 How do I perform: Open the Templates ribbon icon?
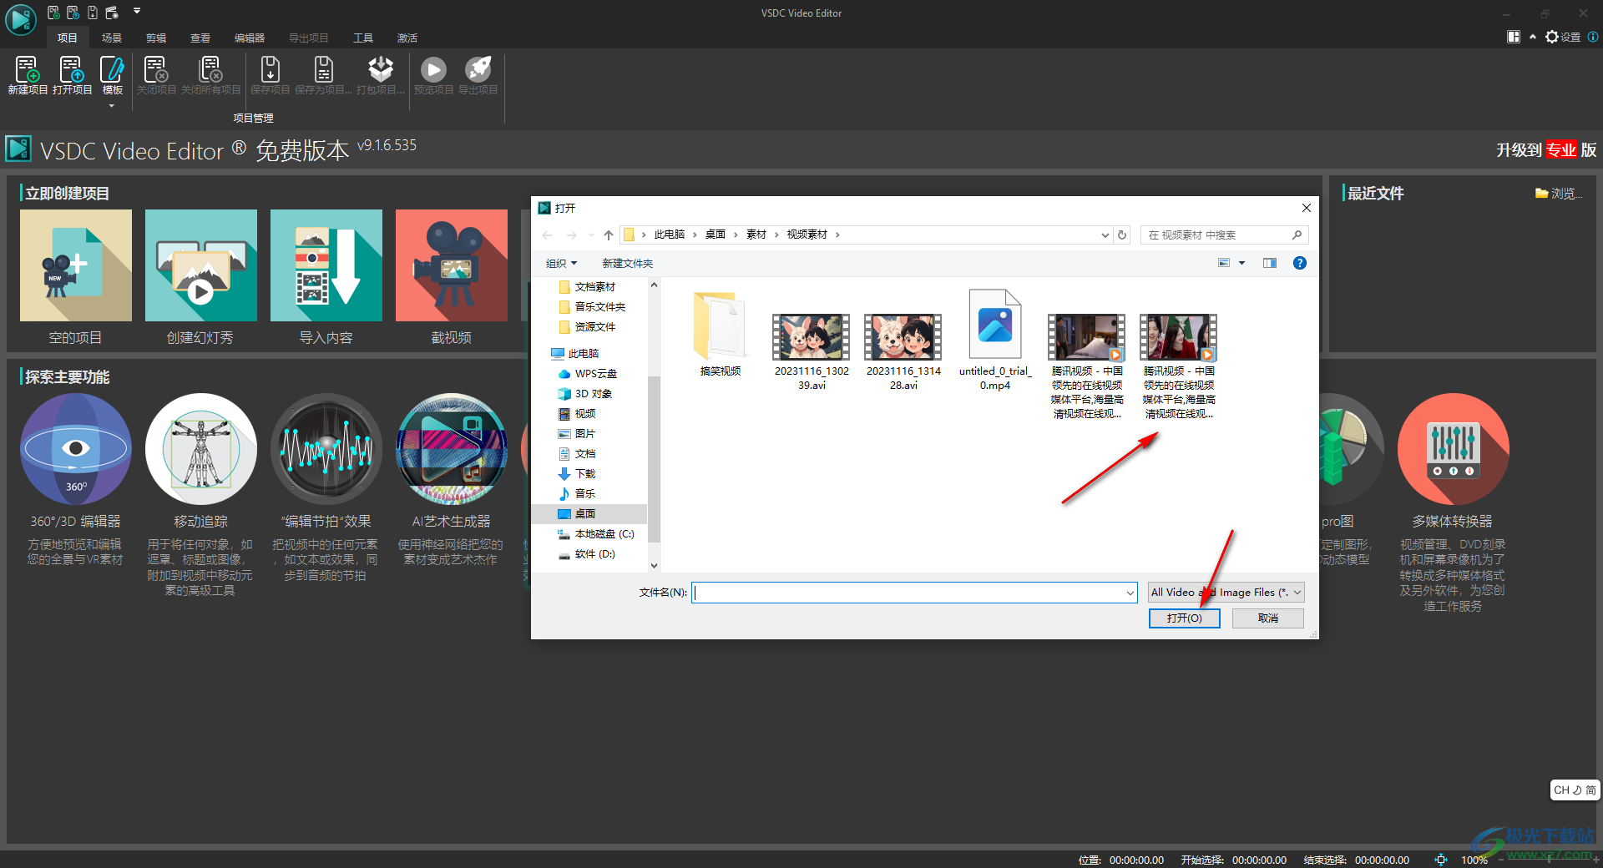pos(112,73)
